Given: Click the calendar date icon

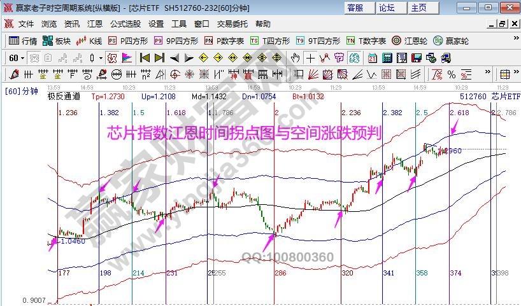Looking at the screenshot, I should tap(372, 58).
